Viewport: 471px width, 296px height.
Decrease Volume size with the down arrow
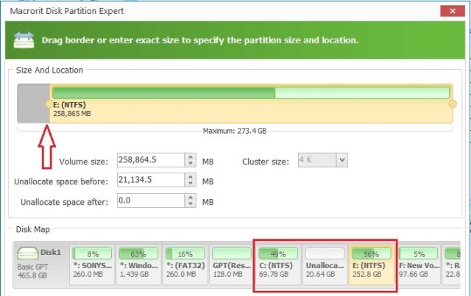(x=191, y=164)
